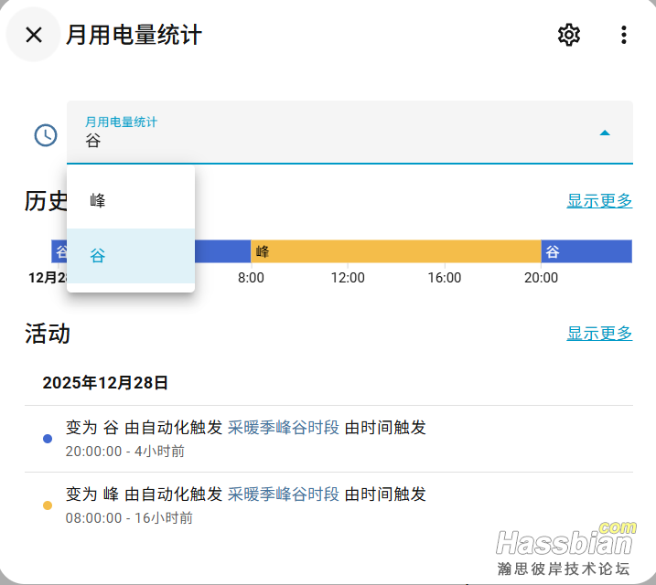Open the three-dot overflow menu
Viewport: 656px width, 585px height.
[623, 35]
